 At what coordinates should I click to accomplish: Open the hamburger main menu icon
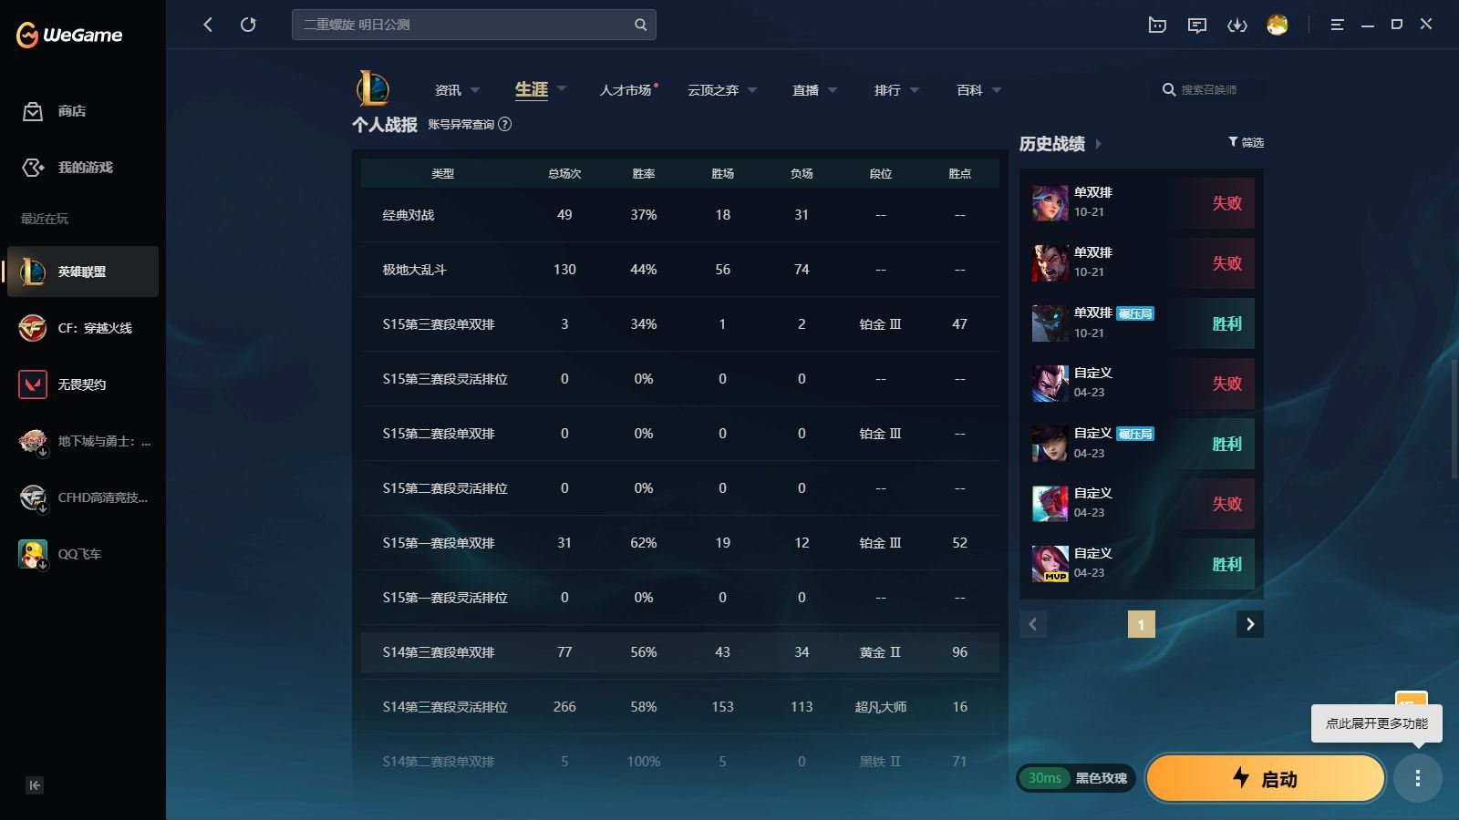point(1337,26)
